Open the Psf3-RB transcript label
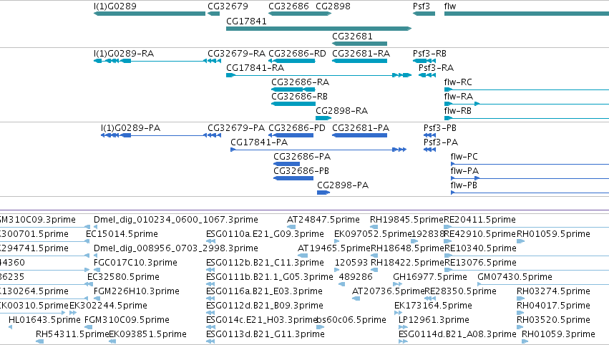The height and width of the screenshot is (345, 609). (429, 54)
